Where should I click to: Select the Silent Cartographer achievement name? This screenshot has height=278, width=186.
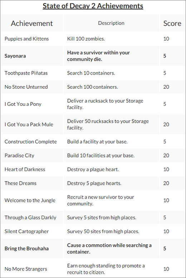click(26, 231)
